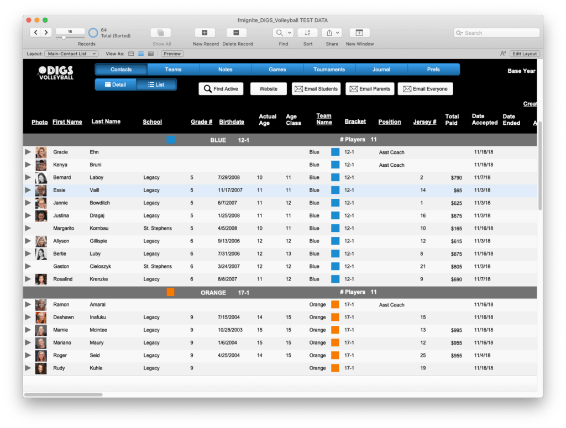Share the database via the Share icon
The image size is (566, 428).
[330, 33]
